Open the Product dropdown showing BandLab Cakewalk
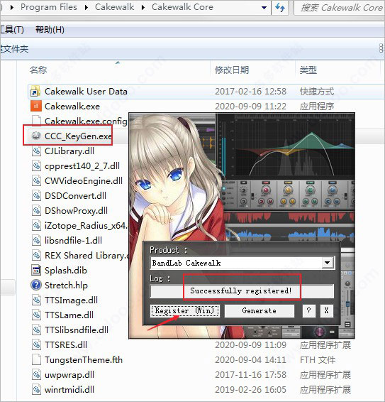The width and height of the screenshot is (385, 402). click(242, 263)
